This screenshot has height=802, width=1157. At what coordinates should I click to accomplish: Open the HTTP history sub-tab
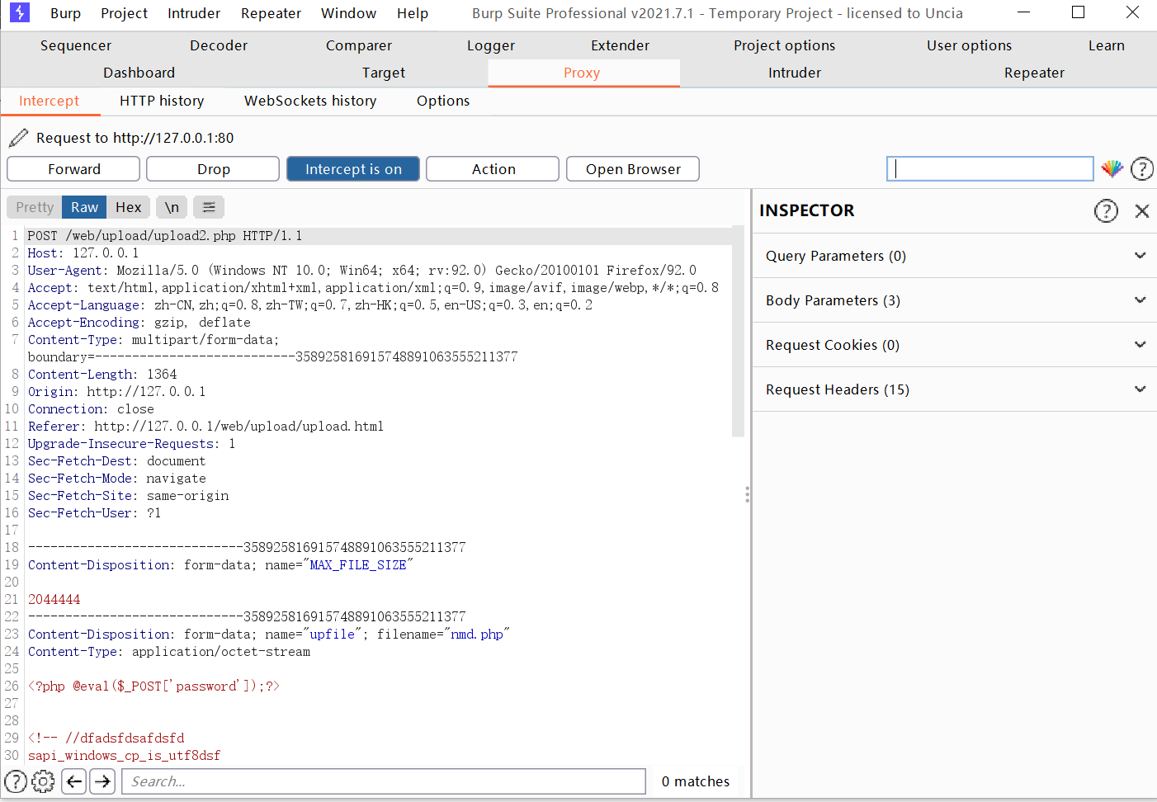click(162, 101)
